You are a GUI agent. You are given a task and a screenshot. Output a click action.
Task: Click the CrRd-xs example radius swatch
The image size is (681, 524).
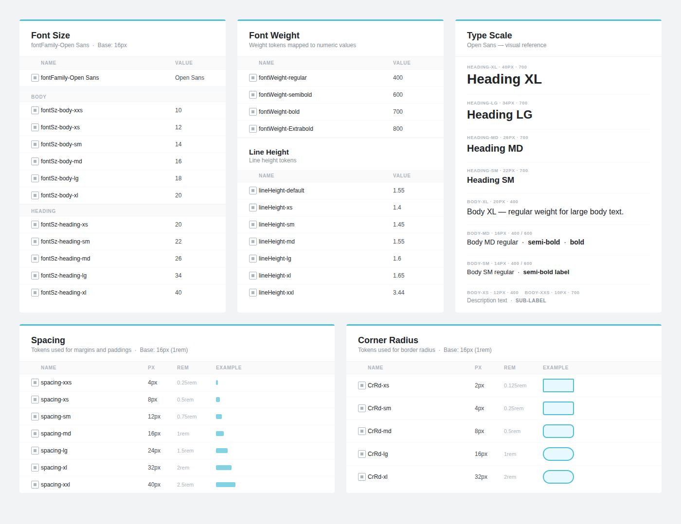[x=558, y=385]
